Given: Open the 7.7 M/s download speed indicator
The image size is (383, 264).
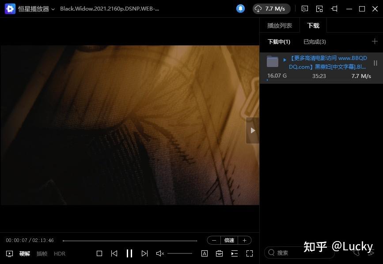Looking at the screenshot, I should pyautogui.click(x=271, y=9).
